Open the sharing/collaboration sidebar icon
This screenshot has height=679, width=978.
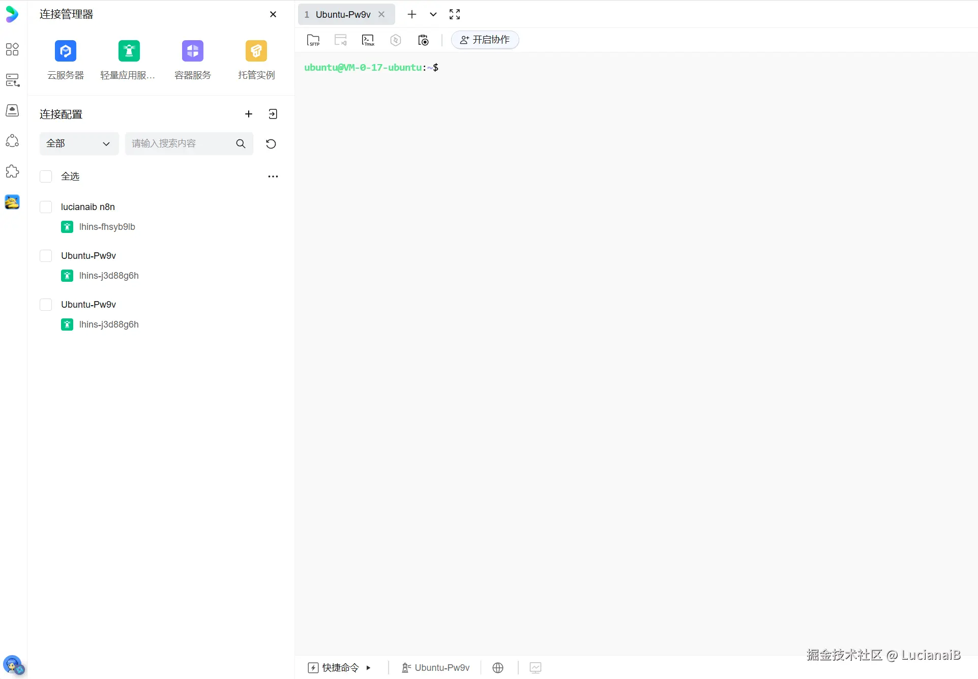(x=12, y=141)
